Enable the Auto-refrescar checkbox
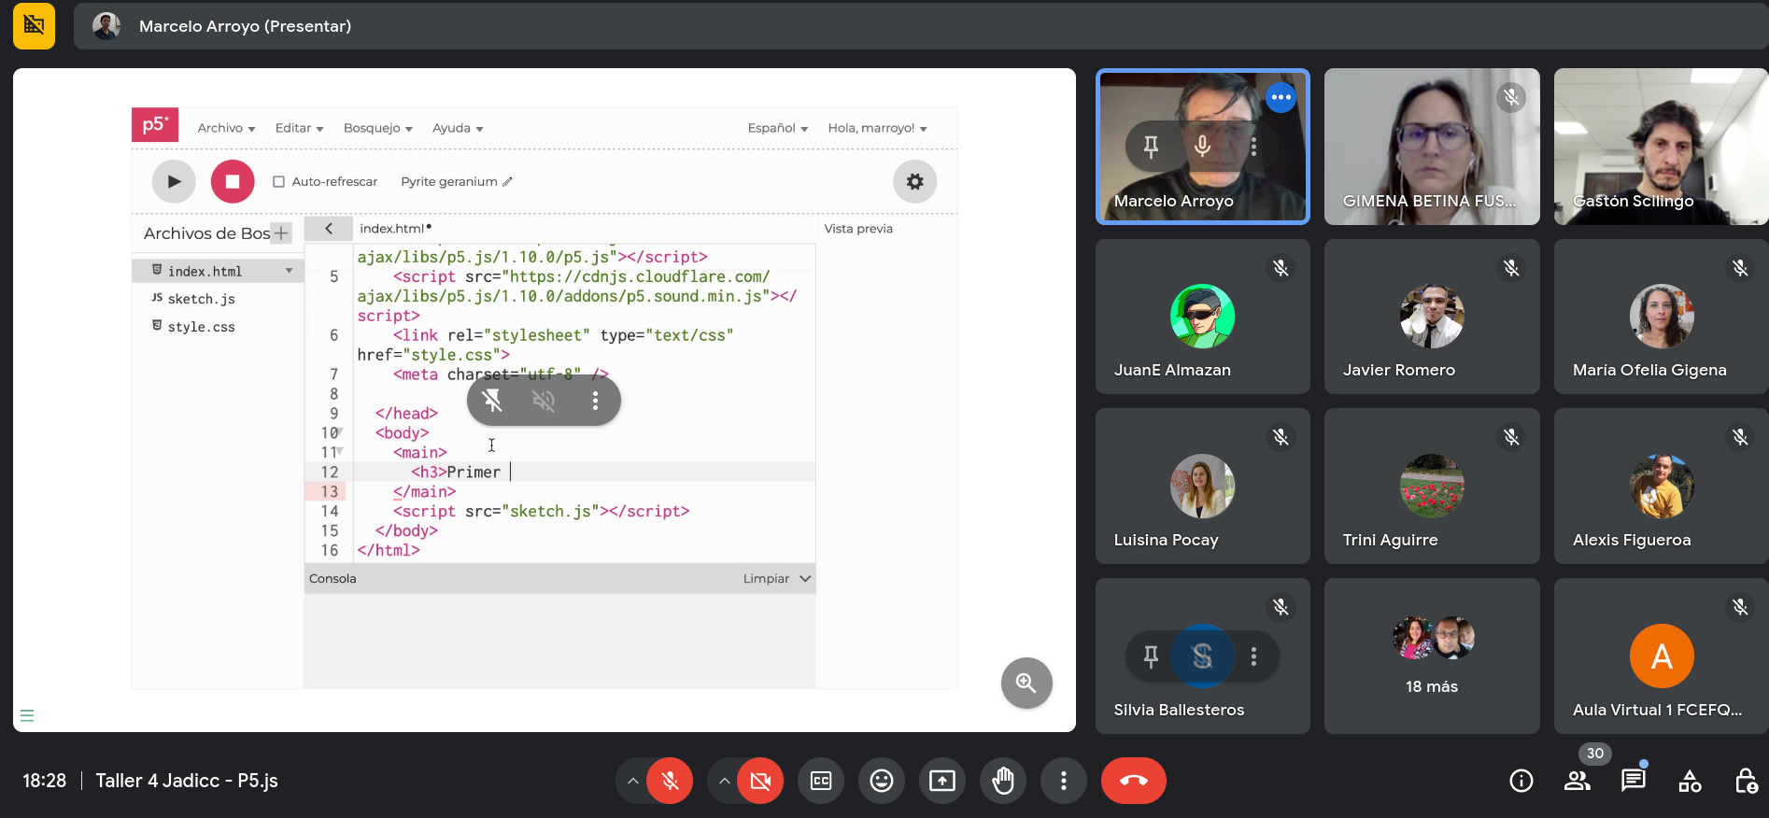The height and width of the screenshot is (818, 1769). (x=278, y=181)
